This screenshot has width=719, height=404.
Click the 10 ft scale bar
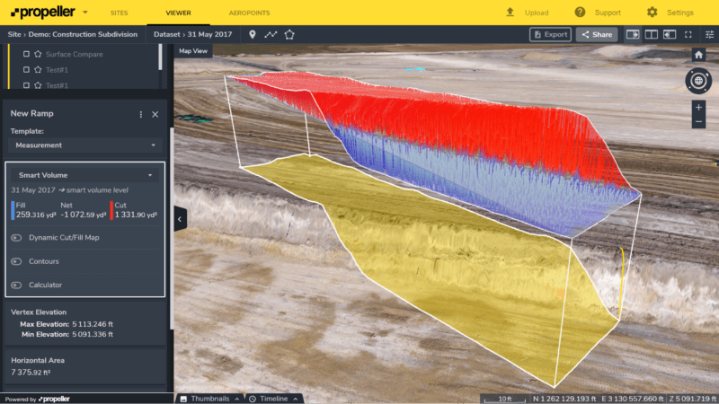click(x=505, y=400)
